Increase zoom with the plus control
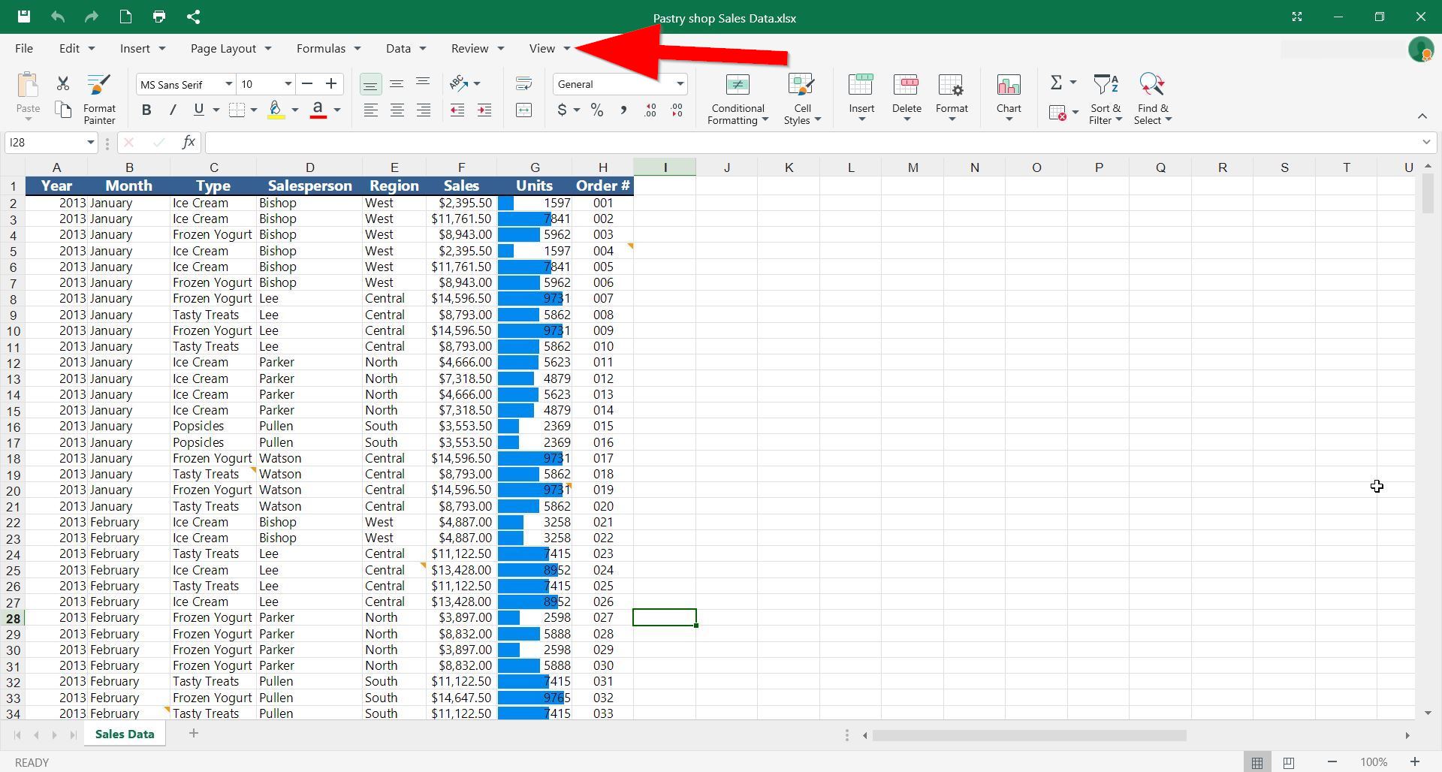This screenshot has height=772, width=1442. tap(1415, 761)
